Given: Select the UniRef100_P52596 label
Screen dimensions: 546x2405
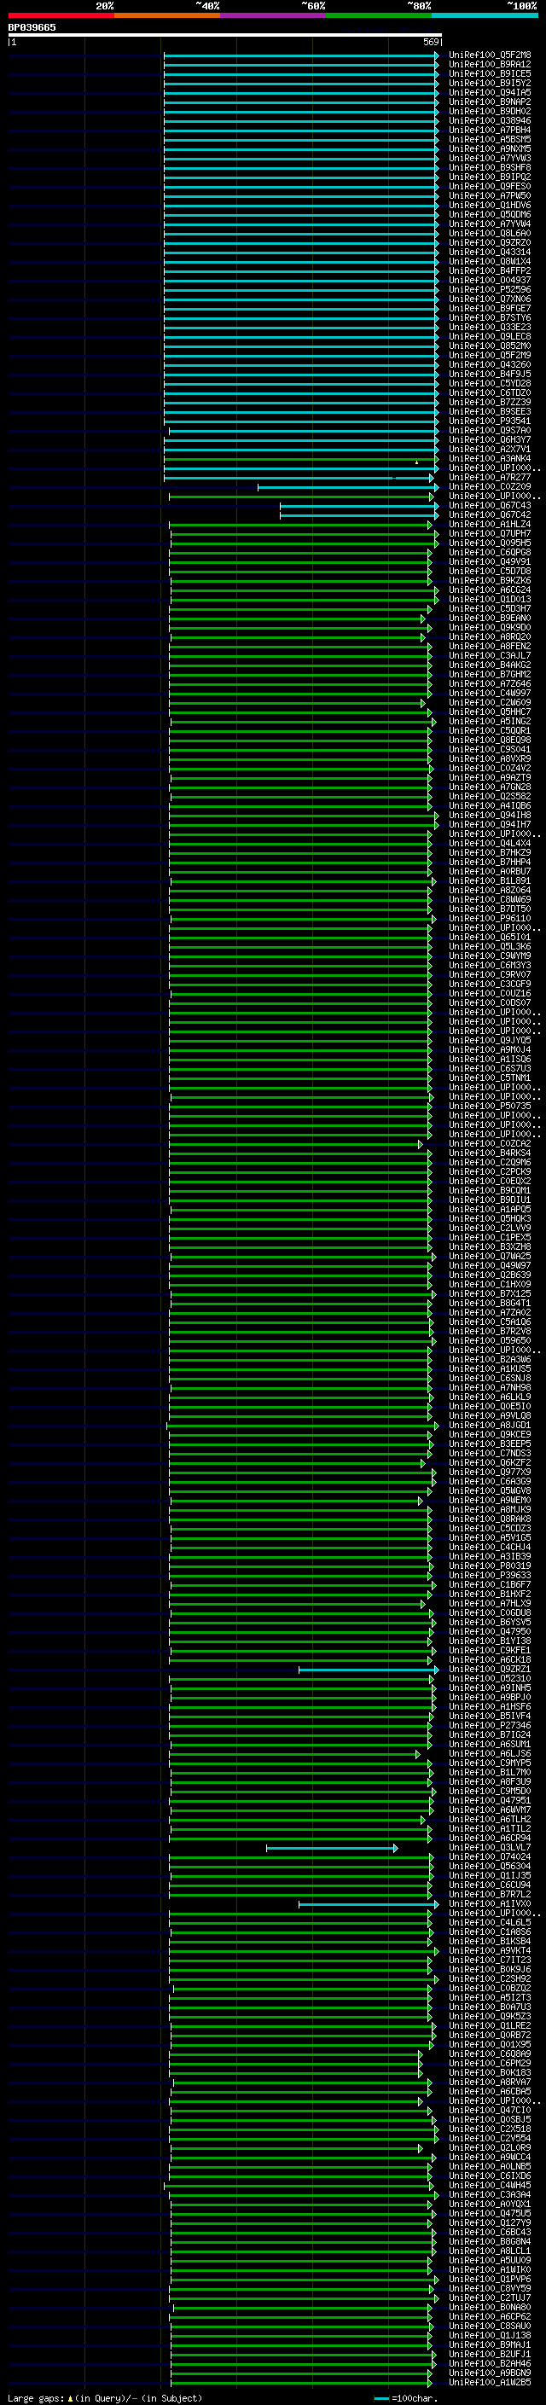Looking at the screenshot, I should [490, 289].
